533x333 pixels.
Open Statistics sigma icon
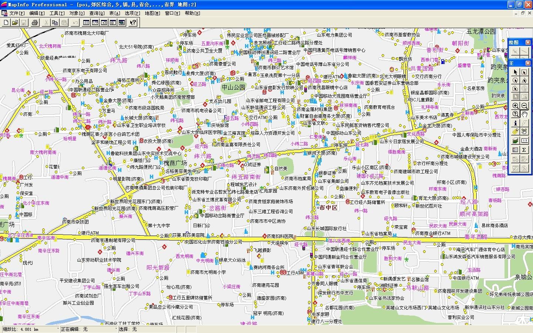point(524,150)
